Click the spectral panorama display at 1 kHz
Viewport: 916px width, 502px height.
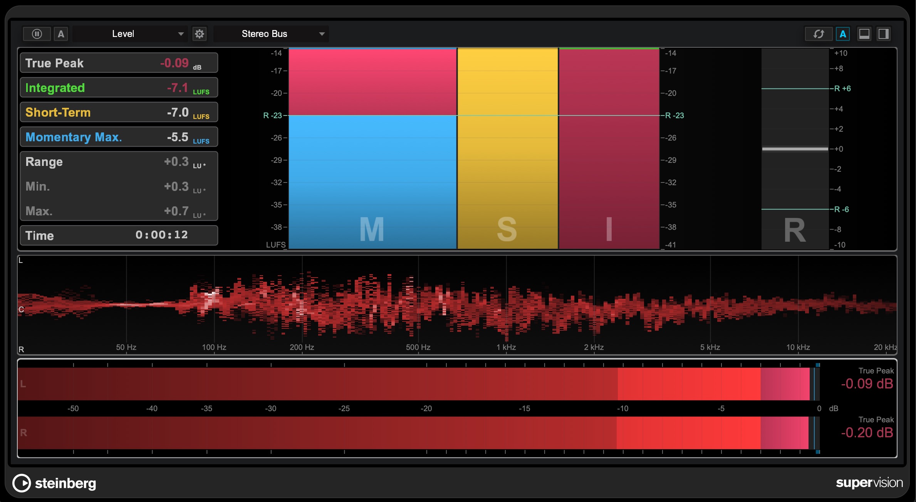[506, 304]
